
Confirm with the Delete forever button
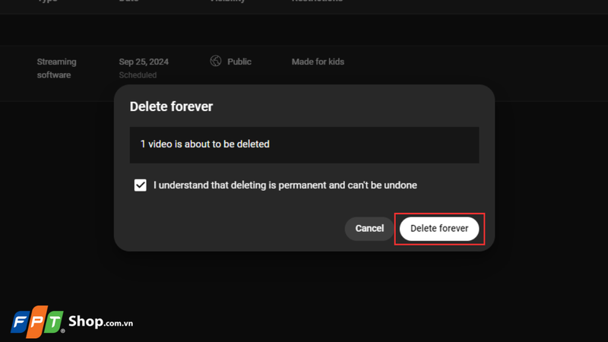tap(439, 229)
